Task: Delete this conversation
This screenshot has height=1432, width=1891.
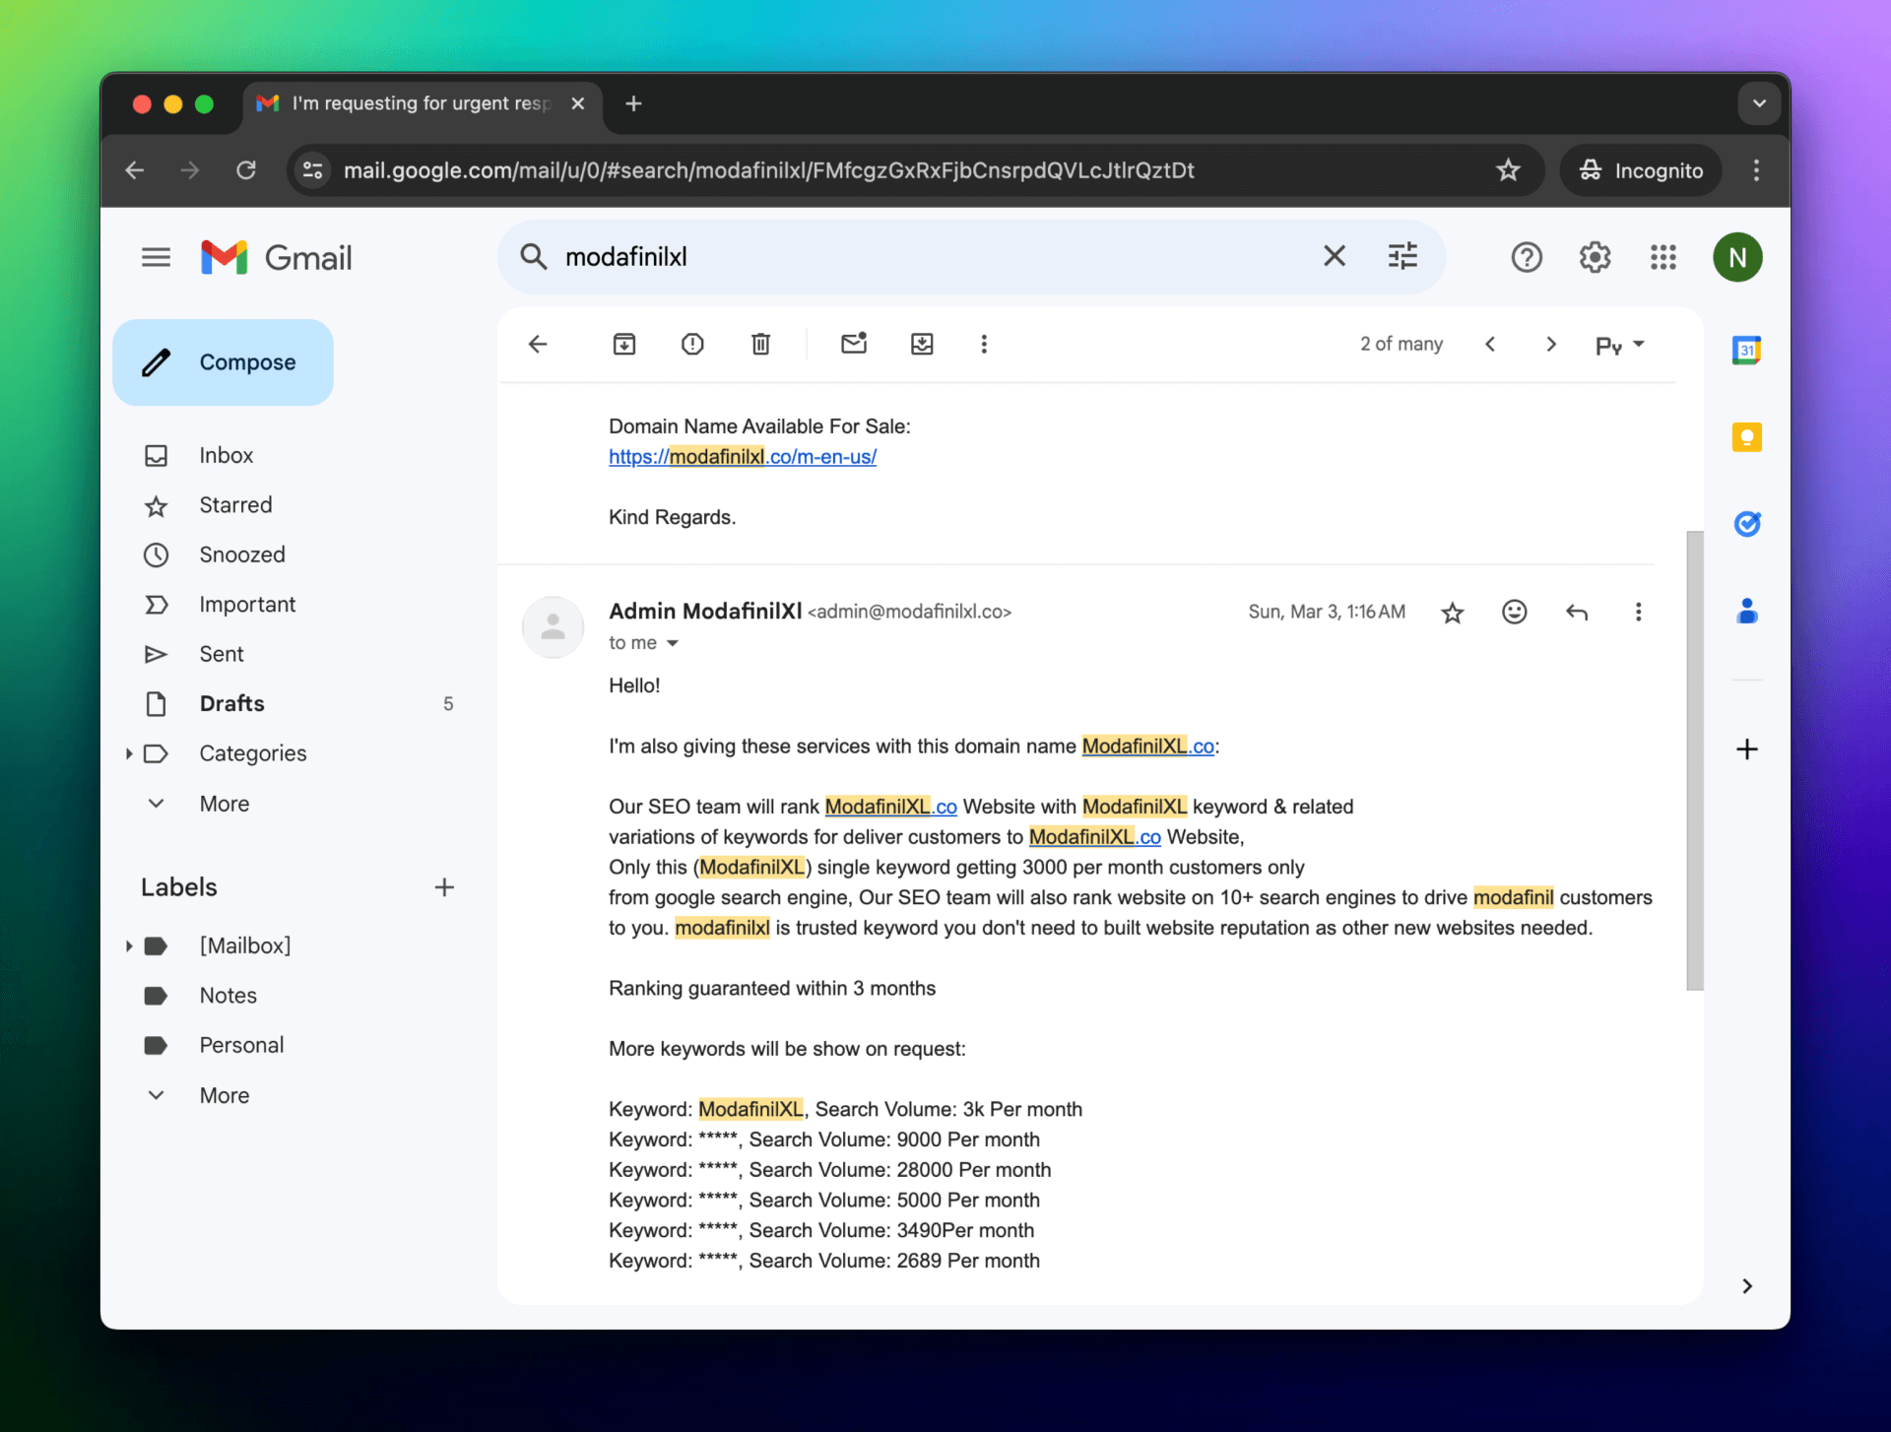Action: point(760,345)
